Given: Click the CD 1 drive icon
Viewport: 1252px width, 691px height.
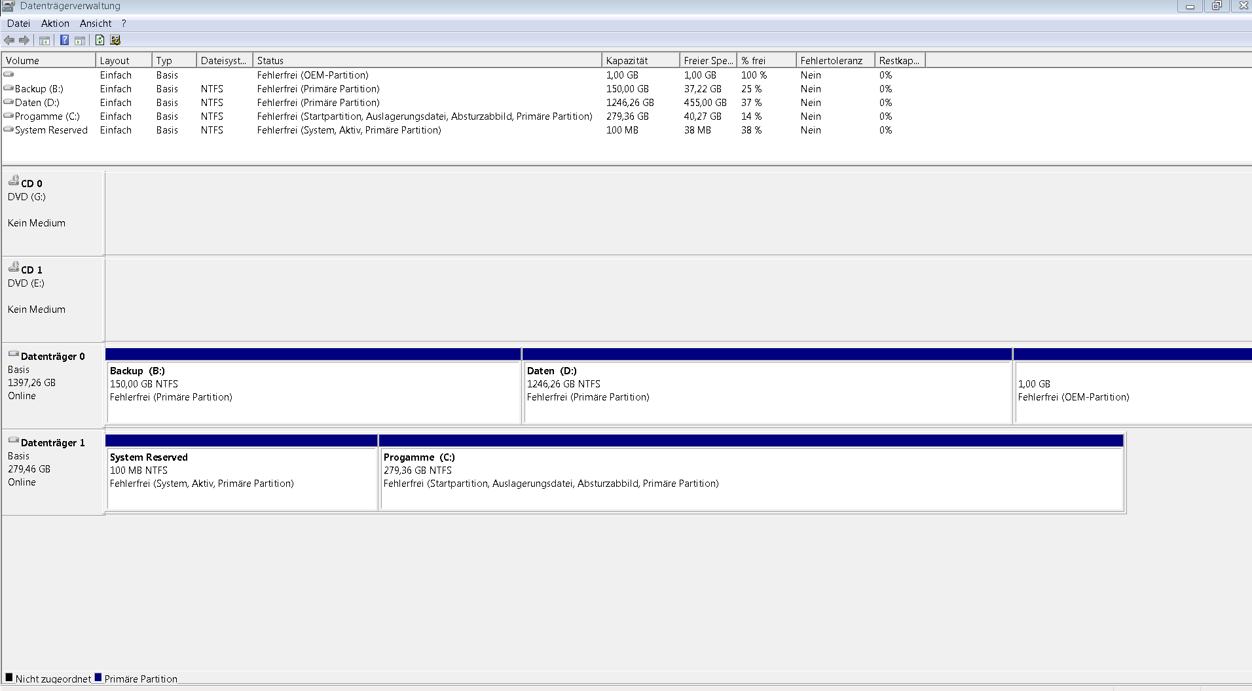Looking at the screenshot, I should pos(14,267).
